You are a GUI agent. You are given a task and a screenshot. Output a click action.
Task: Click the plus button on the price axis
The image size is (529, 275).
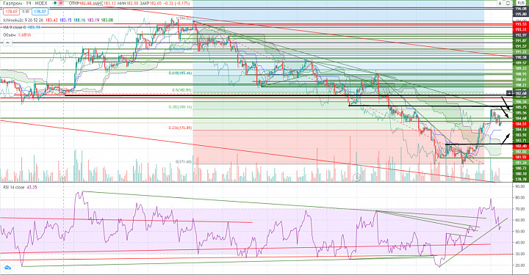coord(509,93)
